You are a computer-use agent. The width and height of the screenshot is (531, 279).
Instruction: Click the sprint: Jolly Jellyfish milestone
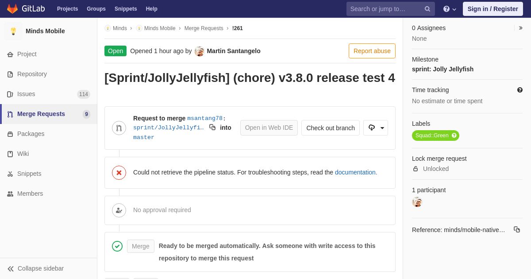(442, 69)
